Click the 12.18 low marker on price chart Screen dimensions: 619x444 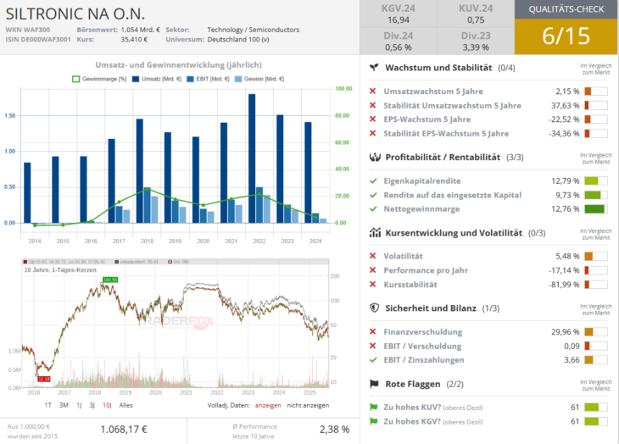[44, 379]
